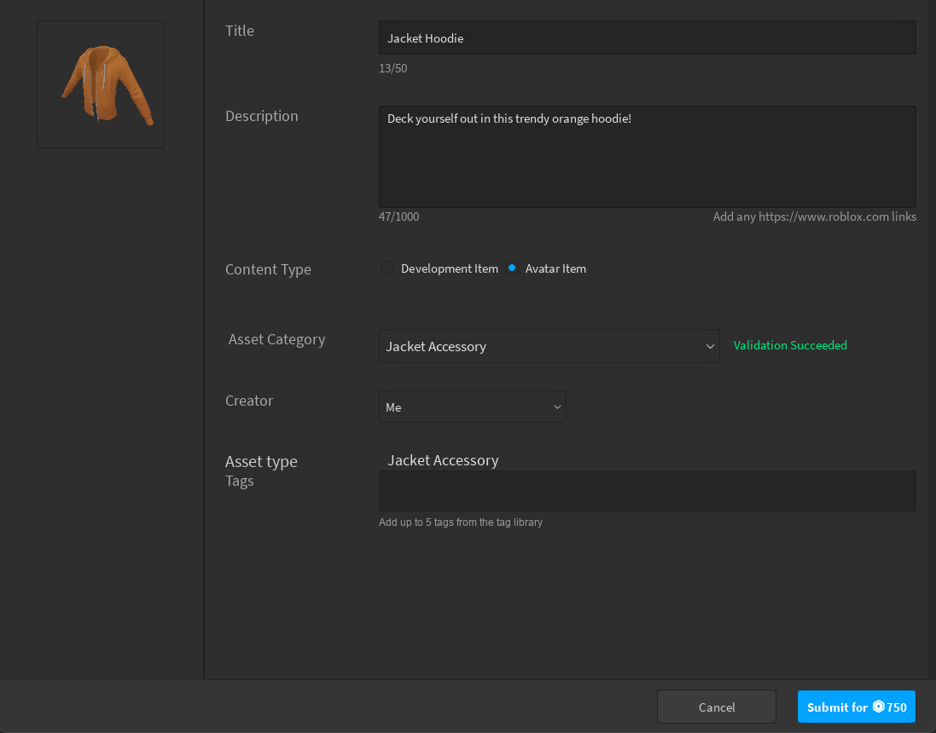Select the Development Item radio button
The width and height of the screenshot is (936, 733).
pos(387,268)
